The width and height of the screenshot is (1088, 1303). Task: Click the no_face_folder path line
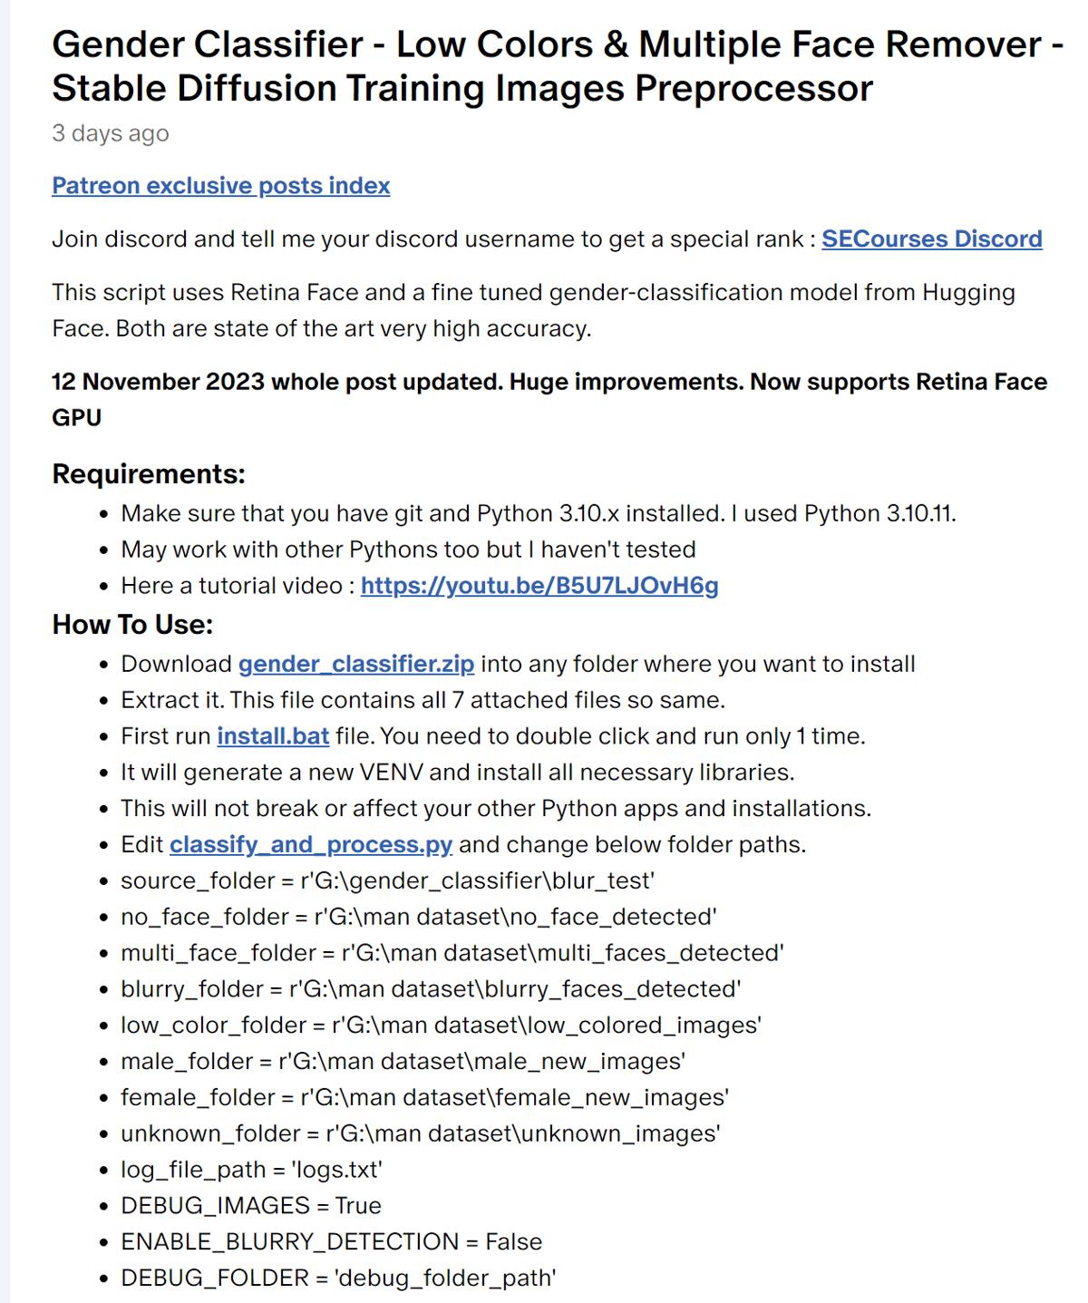[x=419, y=917]
